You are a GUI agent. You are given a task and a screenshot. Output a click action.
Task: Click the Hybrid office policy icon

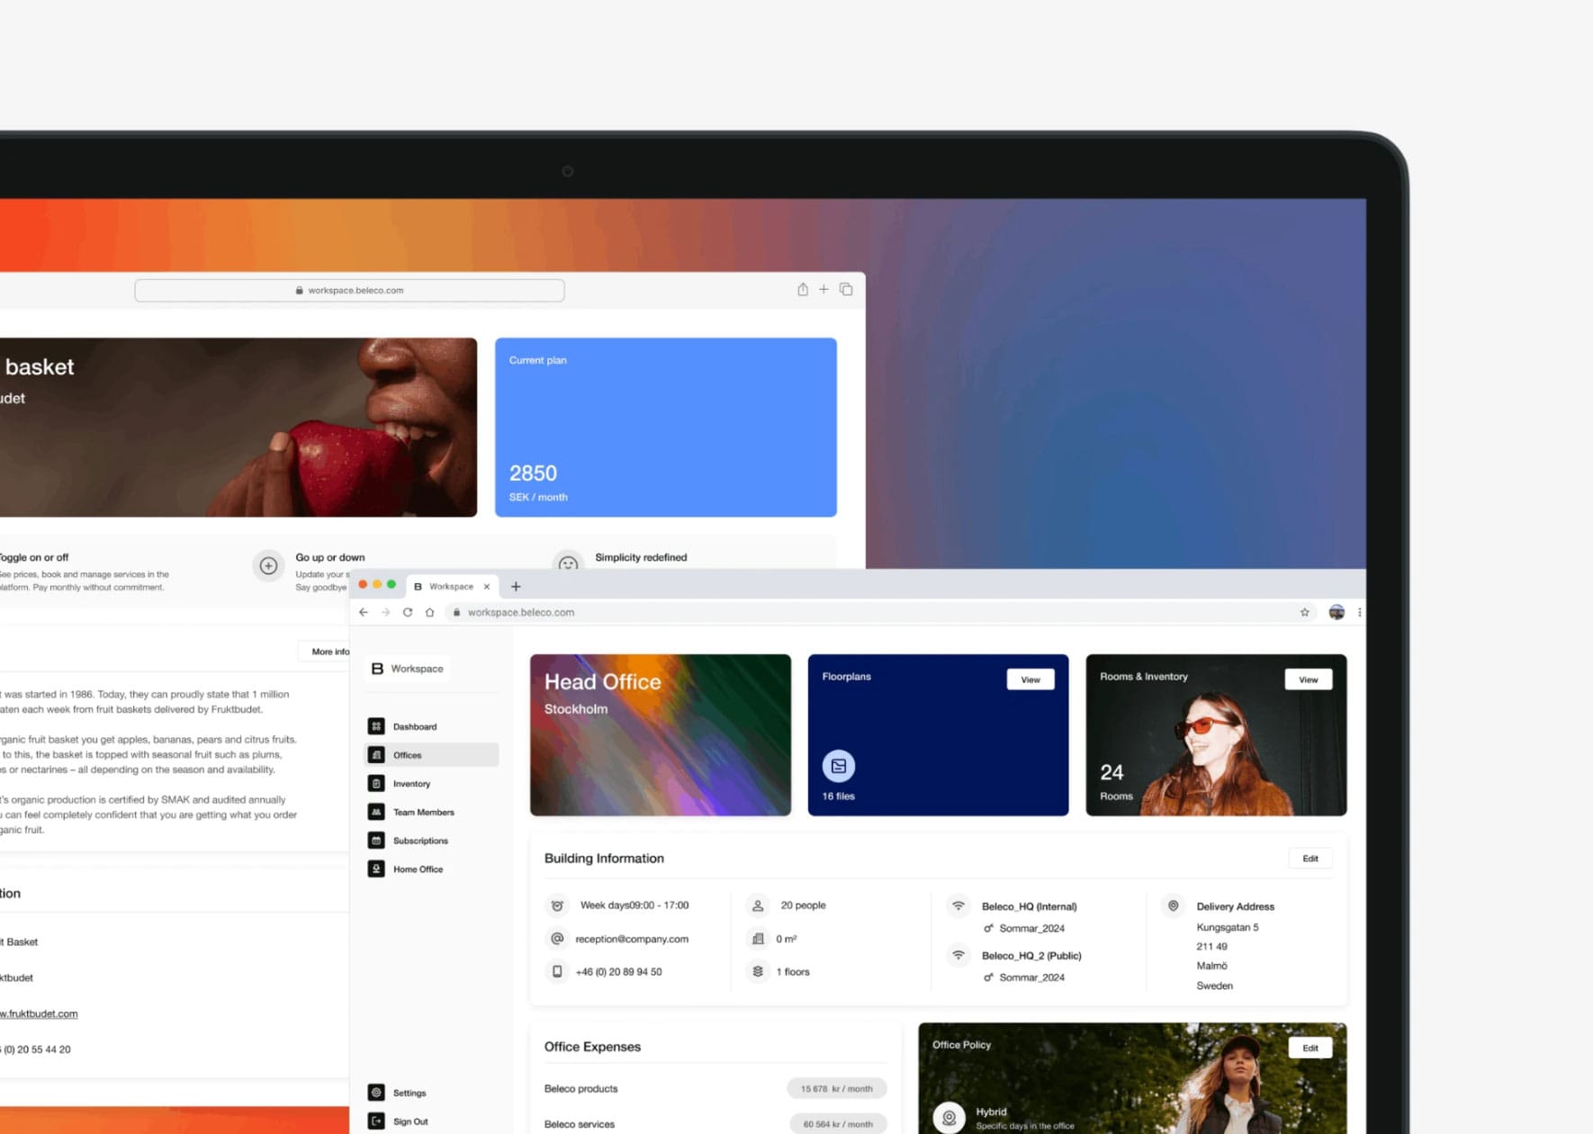click(x=949, y=1118)
